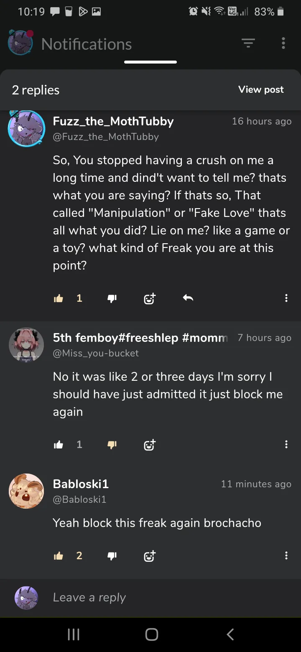Screen dimensions: 301x652
Task: Open @Babloski1 profile handle
Action: [79, 499]
